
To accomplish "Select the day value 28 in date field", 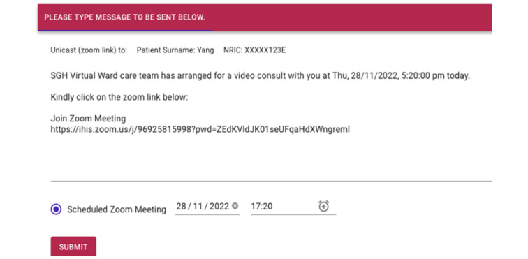I will pos(182,206).
